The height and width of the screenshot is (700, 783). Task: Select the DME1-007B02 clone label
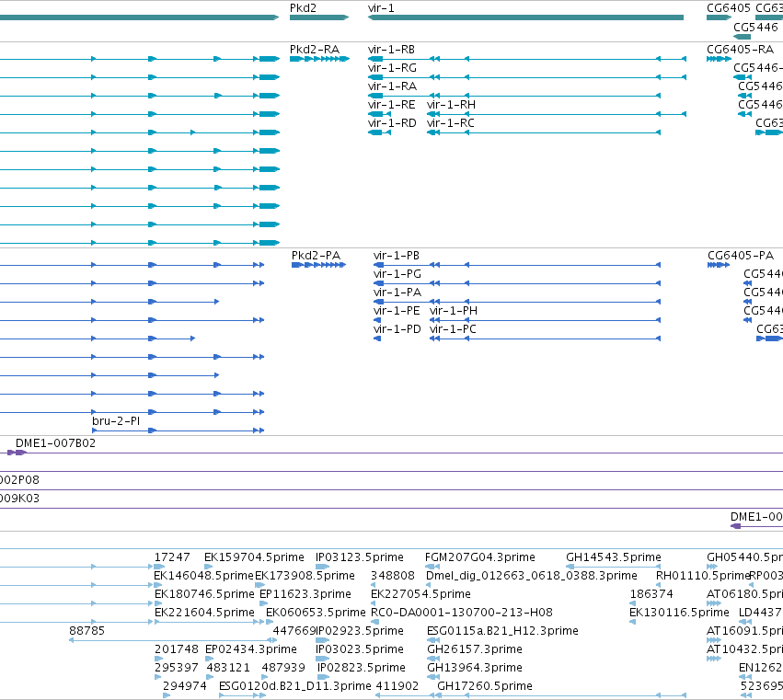pos(55,443)
